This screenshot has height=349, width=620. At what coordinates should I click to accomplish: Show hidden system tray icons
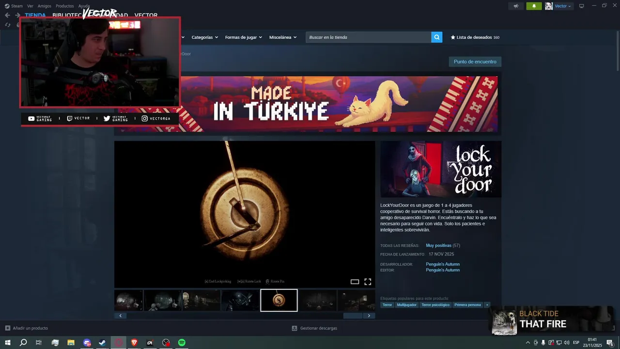(527, 343)
